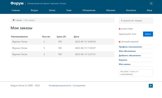Open the Магазин menu item
This screenshot has width=162, height=98.
coord(111,10)
